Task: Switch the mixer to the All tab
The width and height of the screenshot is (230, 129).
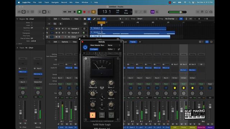Action: click(x=140, y=42)
